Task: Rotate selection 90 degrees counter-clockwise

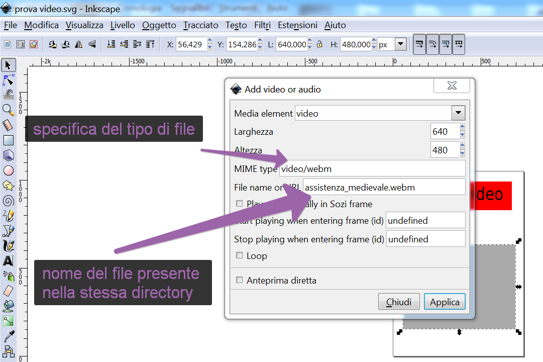Action: 52,44
